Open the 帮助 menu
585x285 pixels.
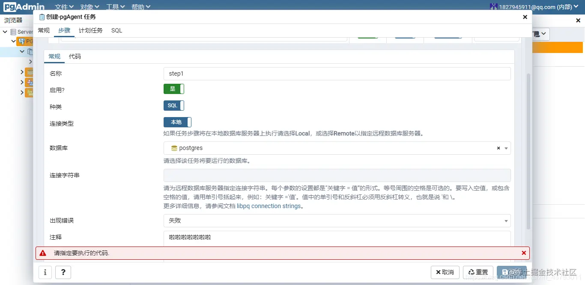141,7
